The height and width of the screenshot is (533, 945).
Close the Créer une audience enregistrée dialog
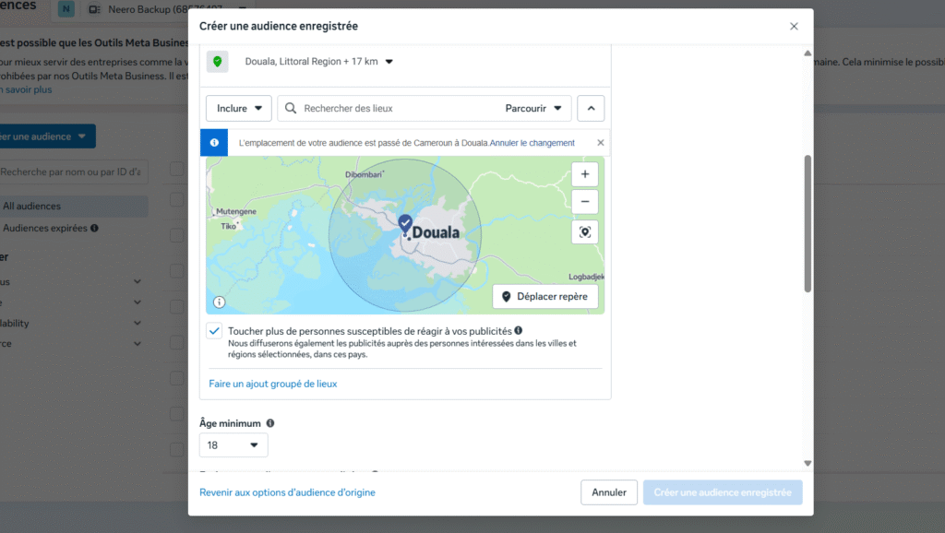[x=794, y=27]
